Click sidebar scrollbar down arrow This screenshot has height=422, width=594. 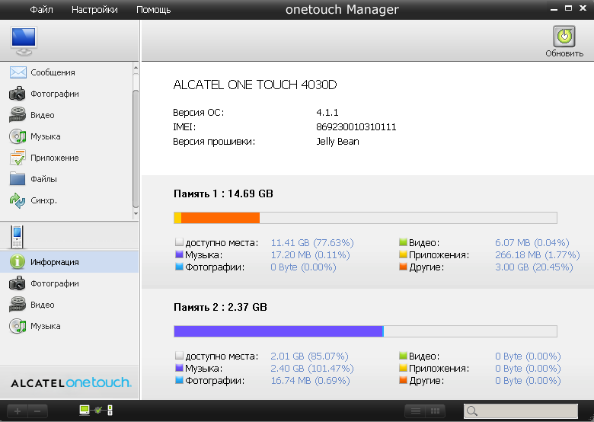(x=136, y=214)
